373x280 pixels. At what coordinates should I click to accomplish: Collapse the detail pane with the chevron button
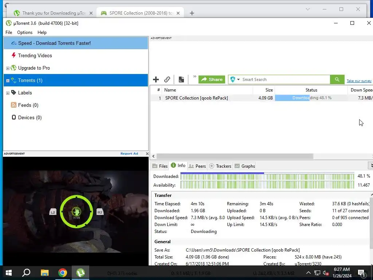click(371, 166)
